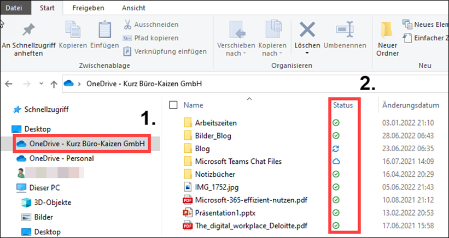Sort by the Status column header
Viewport: 449px width, 238px height.
click(343, 105)
